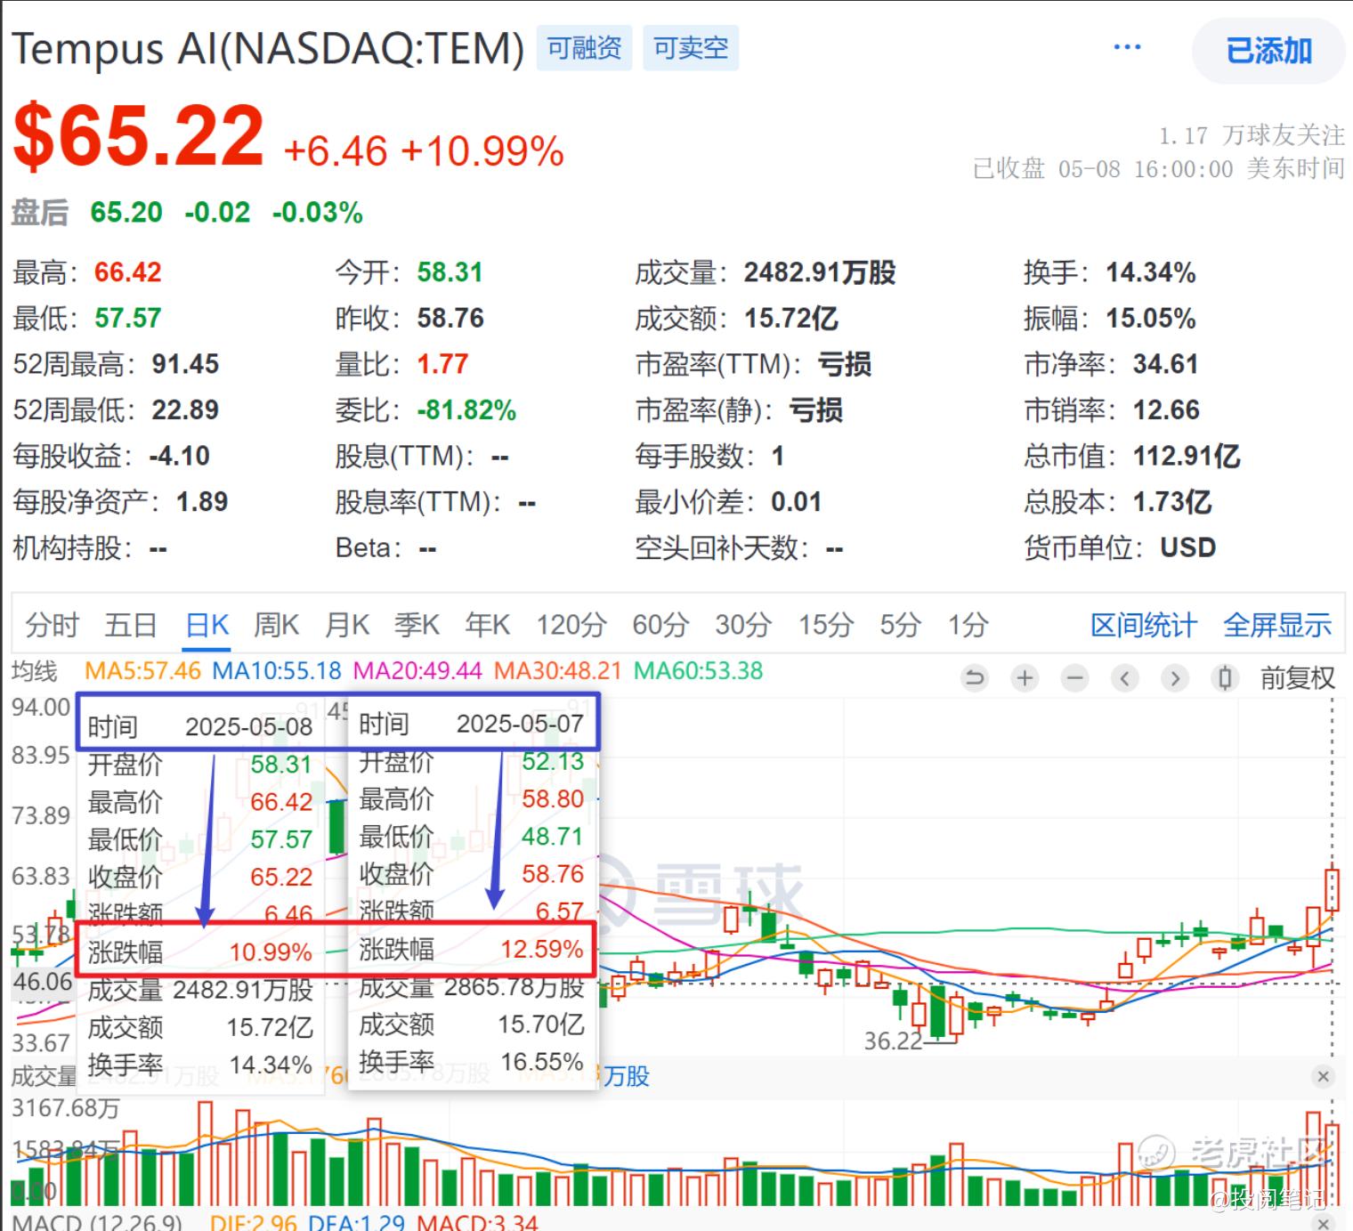Image resolution: width=1353 pixels, height=1231 pixels.
Task: Switch to the 30分 chart tab
Action: tap(743, 626)
